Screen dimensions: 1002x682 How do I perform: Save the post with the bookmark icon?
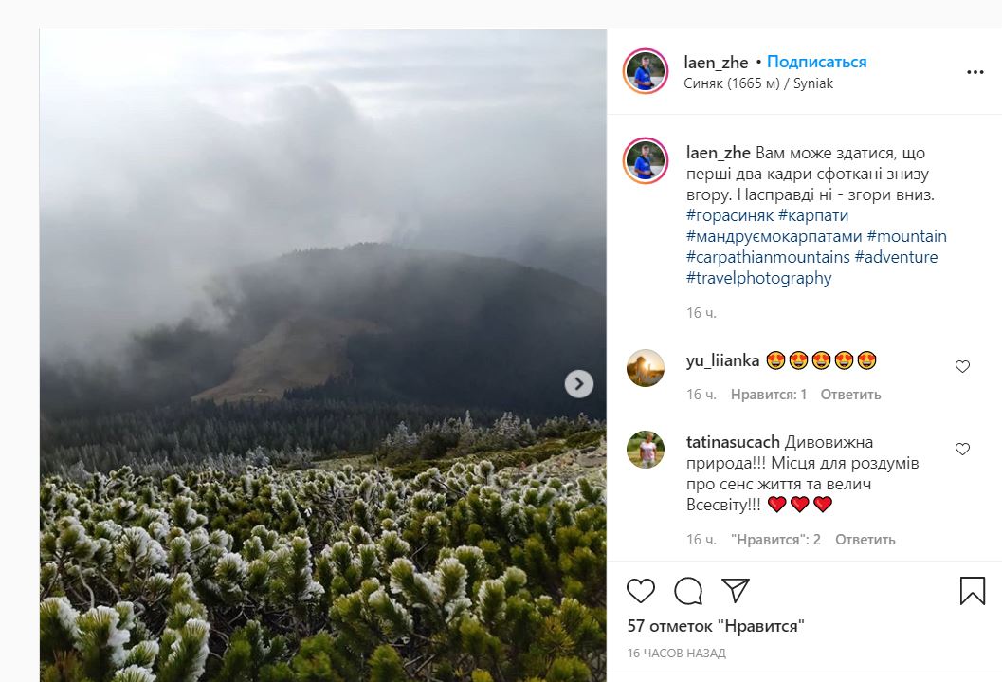tap(973, 591)
